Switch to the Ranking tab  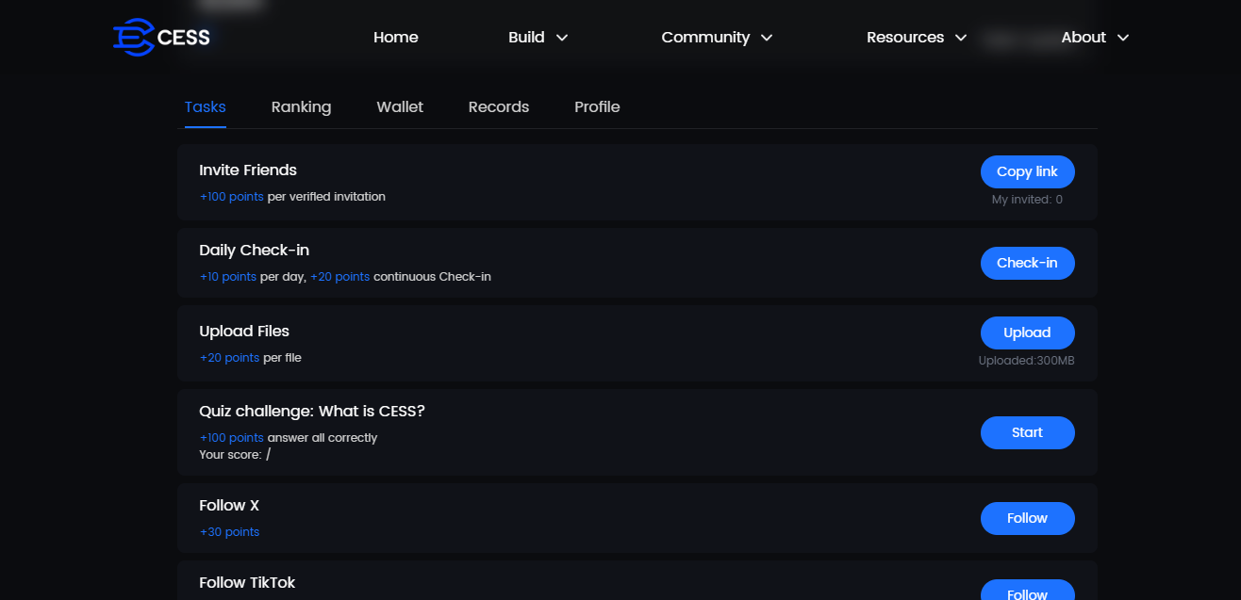[x=301, y=106]
